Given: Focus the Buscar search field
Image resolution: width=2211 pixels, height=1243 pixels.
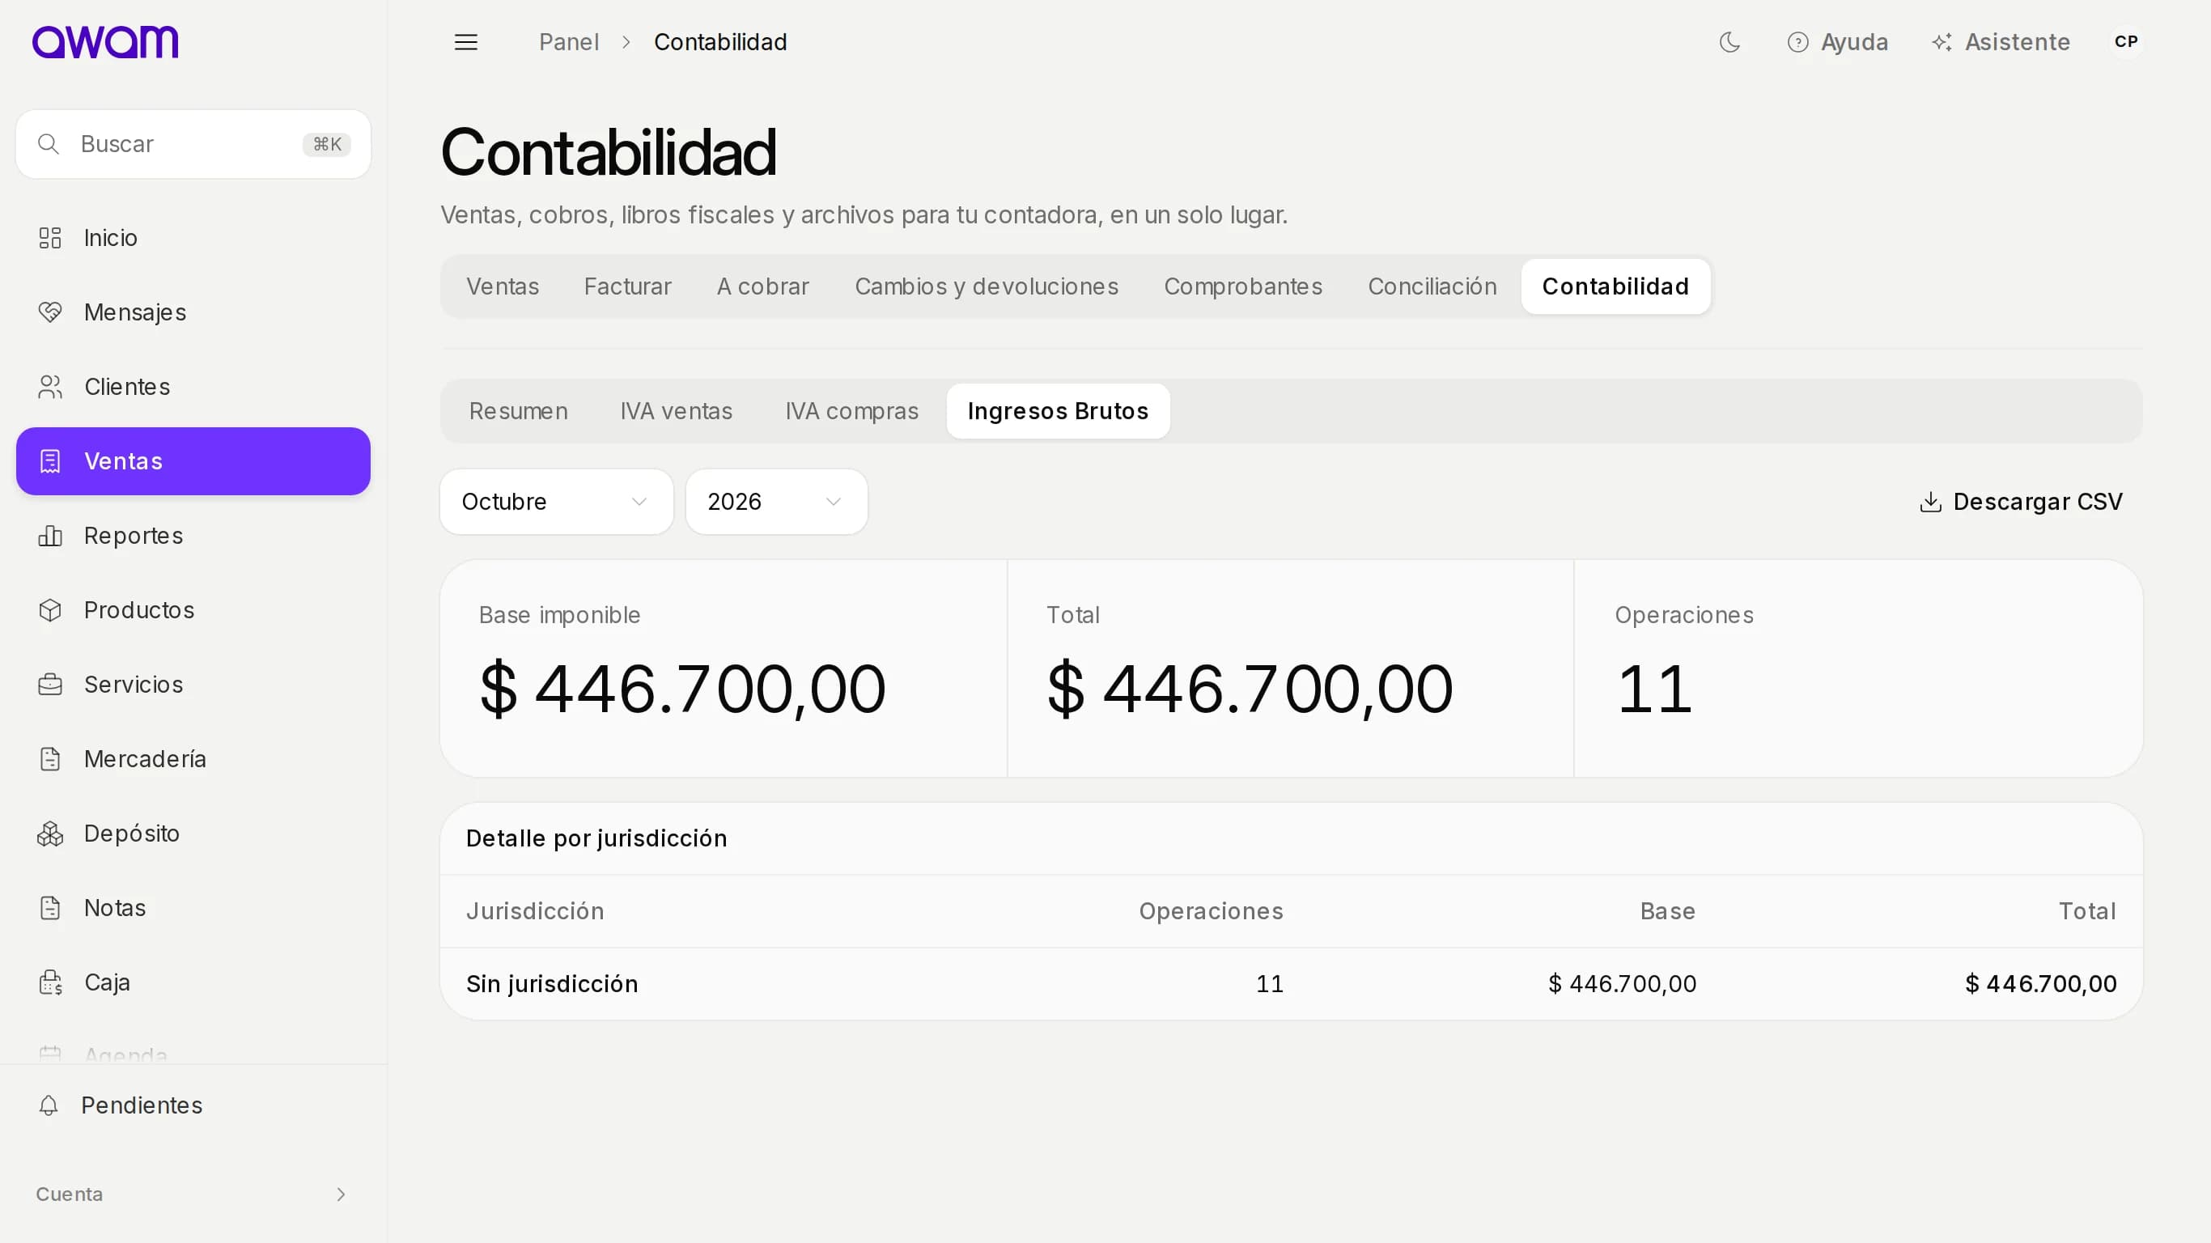Looking at the screenshot, I should pyautogui.click(x=193, y=144).
